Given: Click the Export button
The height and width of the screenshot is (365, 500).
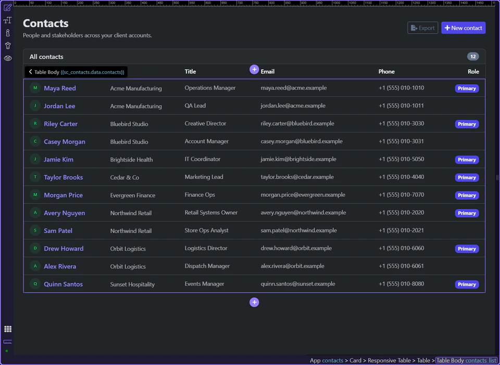Looking at the screenshot, I should [x=422, y=28].
